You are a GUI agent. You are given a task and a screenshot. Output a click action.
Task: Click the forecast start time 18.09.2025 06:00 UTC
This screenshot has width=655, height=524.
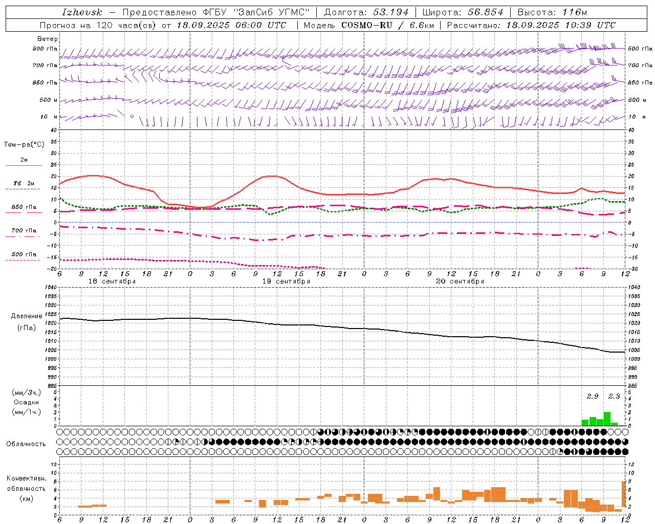click(x=231, y=25)
